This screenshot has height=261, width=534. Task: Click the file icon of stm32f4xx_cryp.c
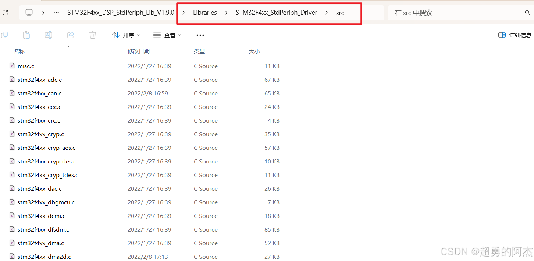pos(12,134)
